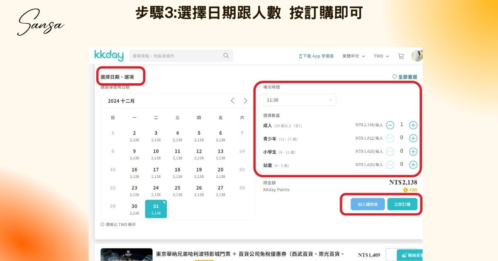Select December 5 on calendar

tap(199, 136)
